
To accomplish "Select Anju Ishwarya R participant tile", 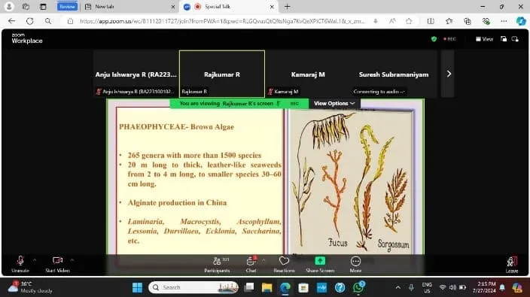I will tap(136, 74).
